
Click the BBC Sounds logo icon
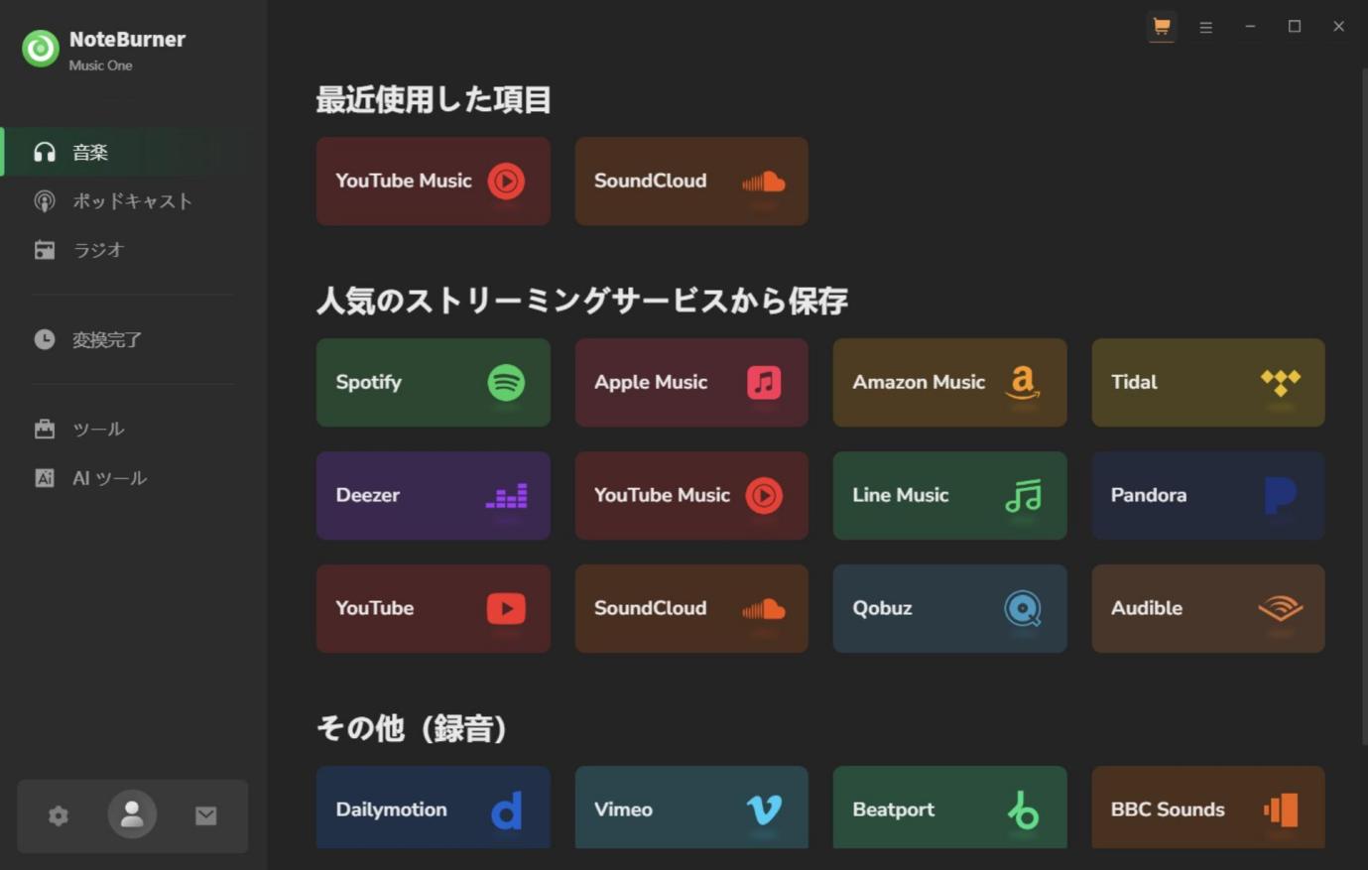tap(1281, 809)
